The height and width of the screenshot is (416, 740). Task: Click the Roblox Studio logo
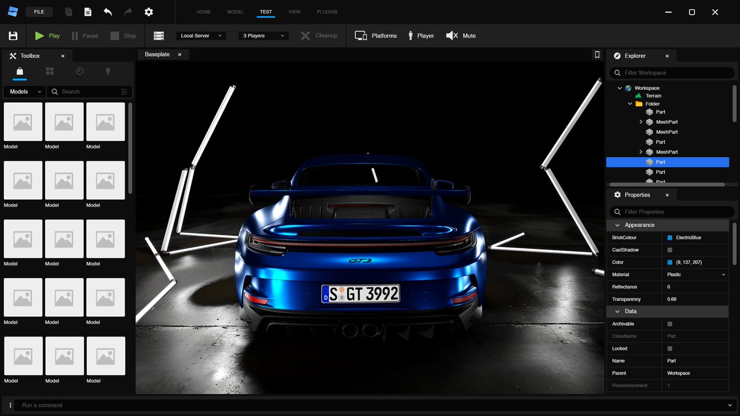(x=13, y=12)
